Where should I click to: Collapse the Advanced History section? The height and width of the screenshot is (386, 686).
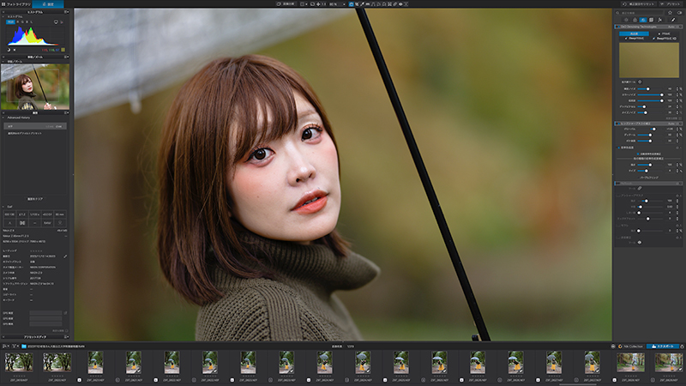point(3,118)
